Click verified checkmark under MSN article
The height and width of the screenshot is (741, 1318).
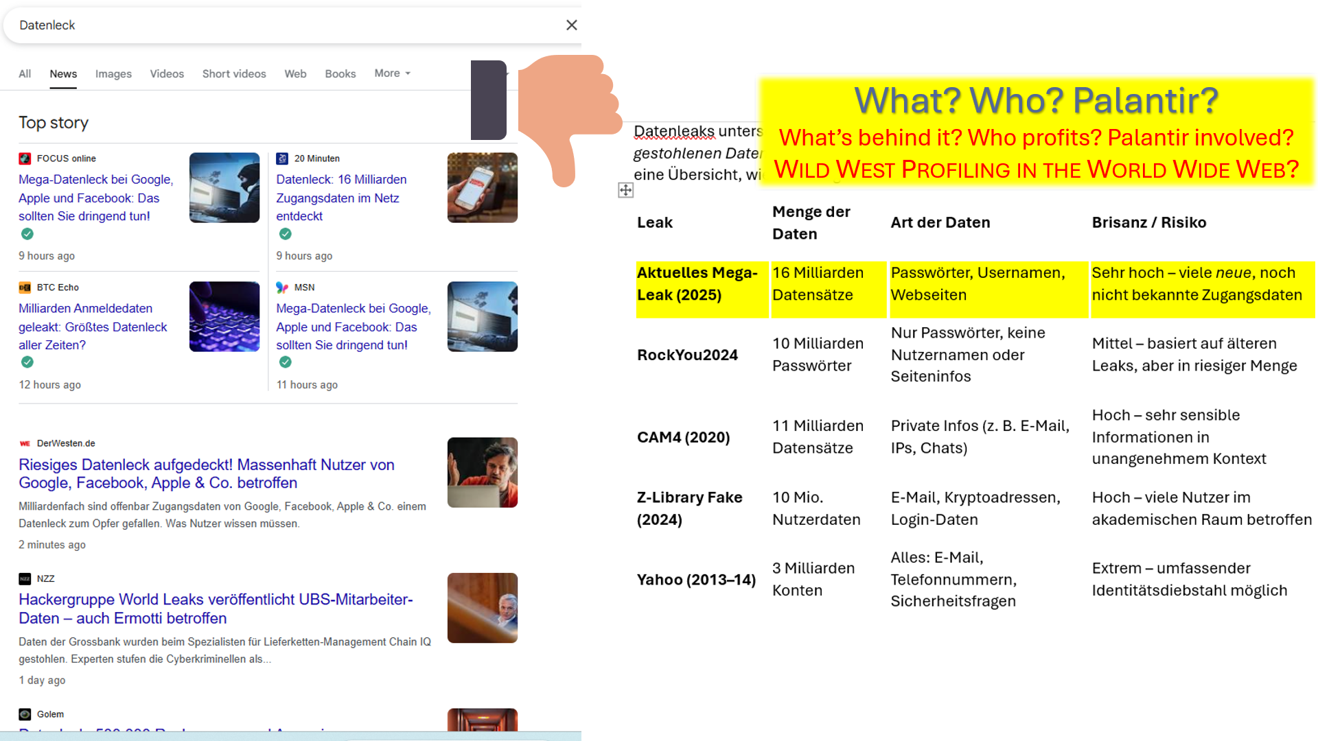point(286,362)
